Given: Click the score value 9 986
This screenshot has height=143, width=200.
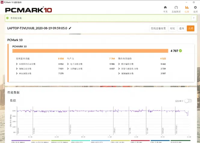Looking at the screenshot, I should 112,64.
